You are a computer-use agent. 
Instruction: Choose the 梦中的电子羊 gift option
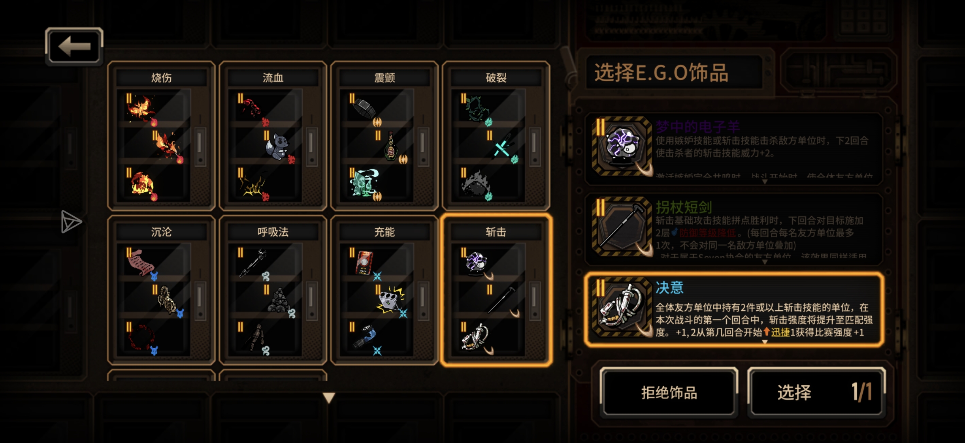point(734,148)
